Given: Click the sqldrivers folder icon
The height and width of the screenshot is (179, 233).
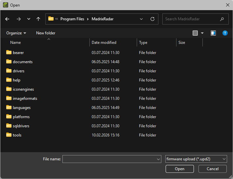Looking at the screenshot, I should click(x=9, y=126).
